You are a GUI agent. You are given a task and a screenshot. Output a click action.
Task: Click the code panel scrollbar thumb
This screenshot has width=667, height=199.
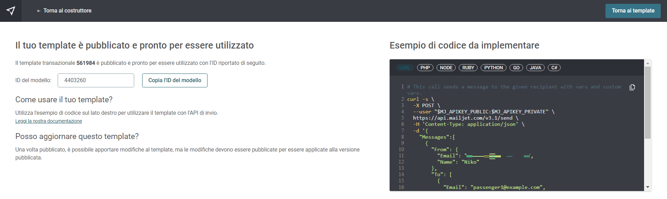pyautogui.click(x=648, y=103)
